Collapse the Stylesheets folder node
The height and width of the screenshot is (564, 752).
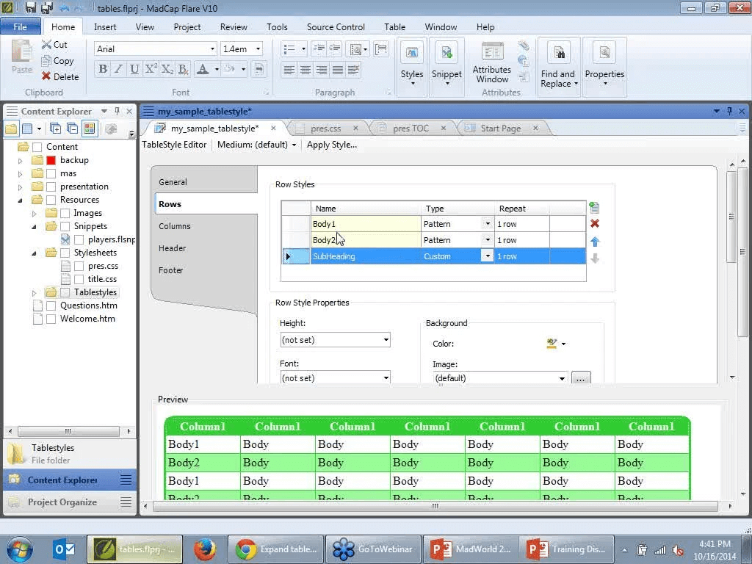(x=34, y=253)
